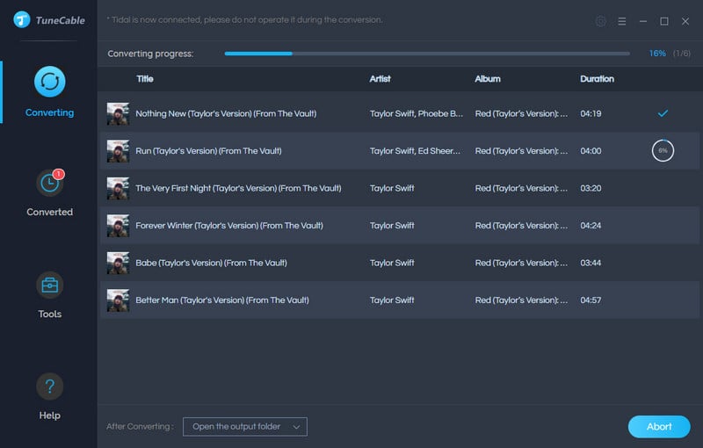This screenshot has height=448, width=703.
Task: Click the circular 6% progress indicator for Run
Action: point(663,150)
